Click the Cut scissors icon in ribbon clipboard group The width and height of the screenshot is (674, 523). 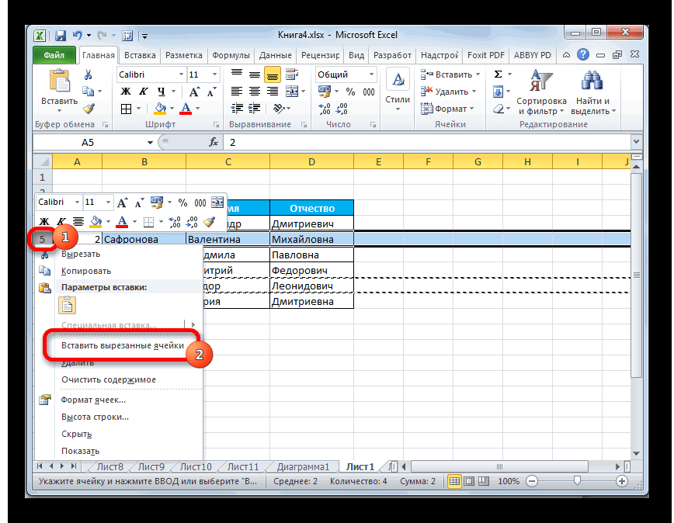[x=89, y=75]
